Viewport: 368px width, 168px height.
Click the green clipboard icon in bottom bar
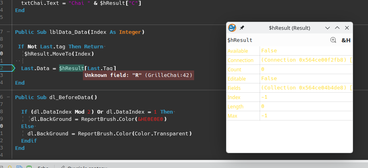(29, 166)
